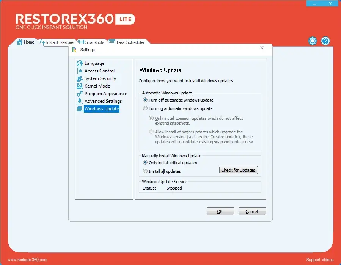Open the Support Videos link
The image size is (341, 265).
pos(320,260)
